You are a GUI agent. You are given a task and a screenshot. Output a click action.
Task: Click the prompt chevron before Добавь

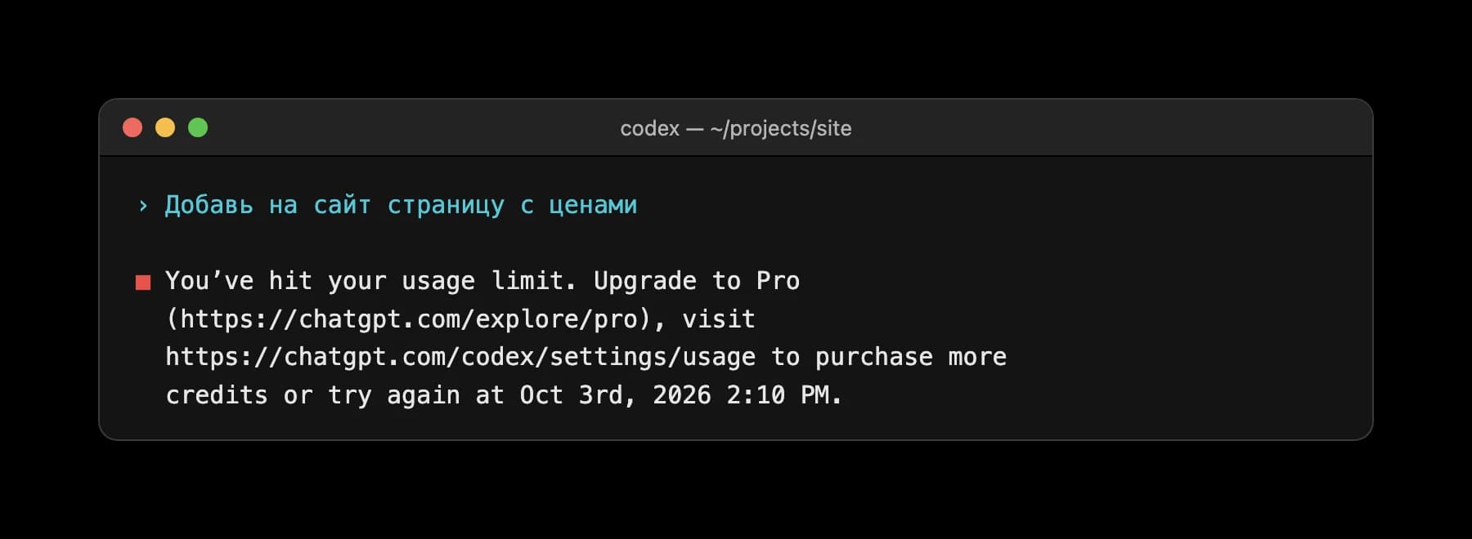[143, 206]
